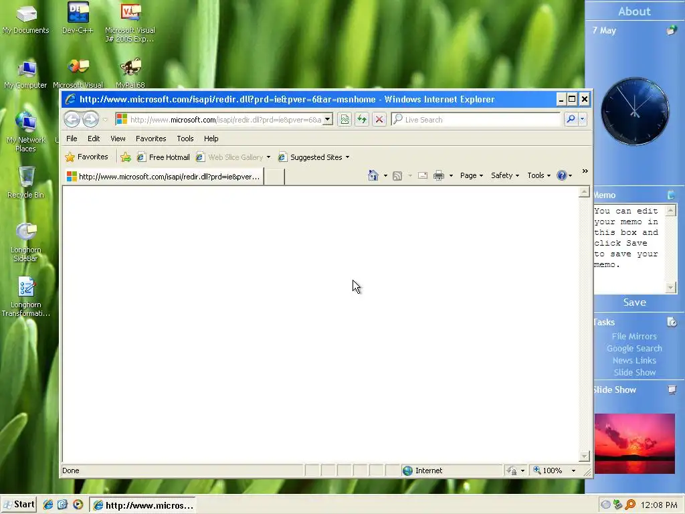
Task: Launch Windows Media Player from Quick Launch
Action: 78,505
